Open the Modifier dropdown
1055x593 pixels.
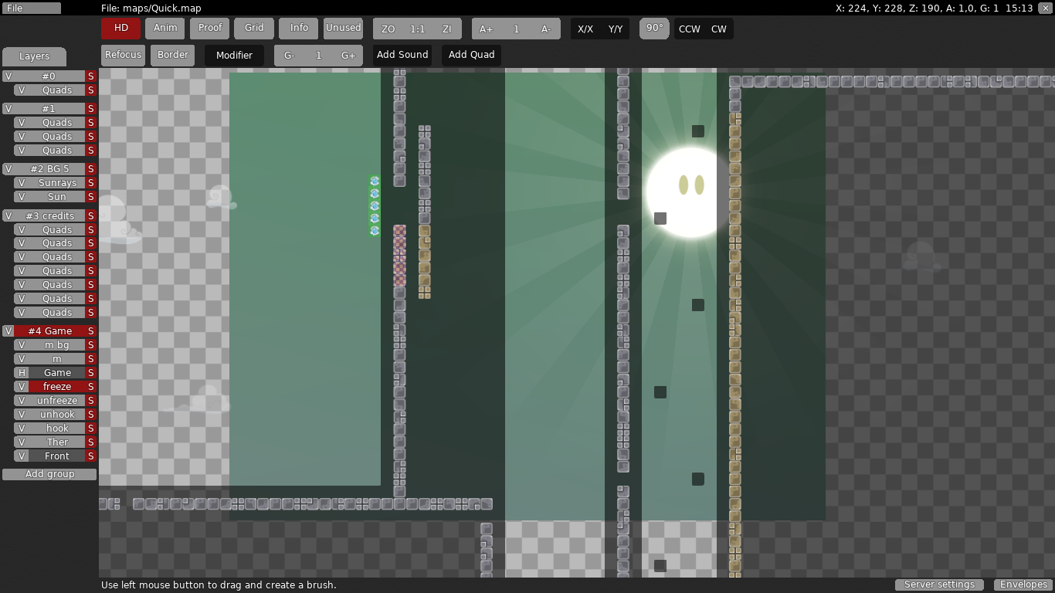click(x=234, y=55)
